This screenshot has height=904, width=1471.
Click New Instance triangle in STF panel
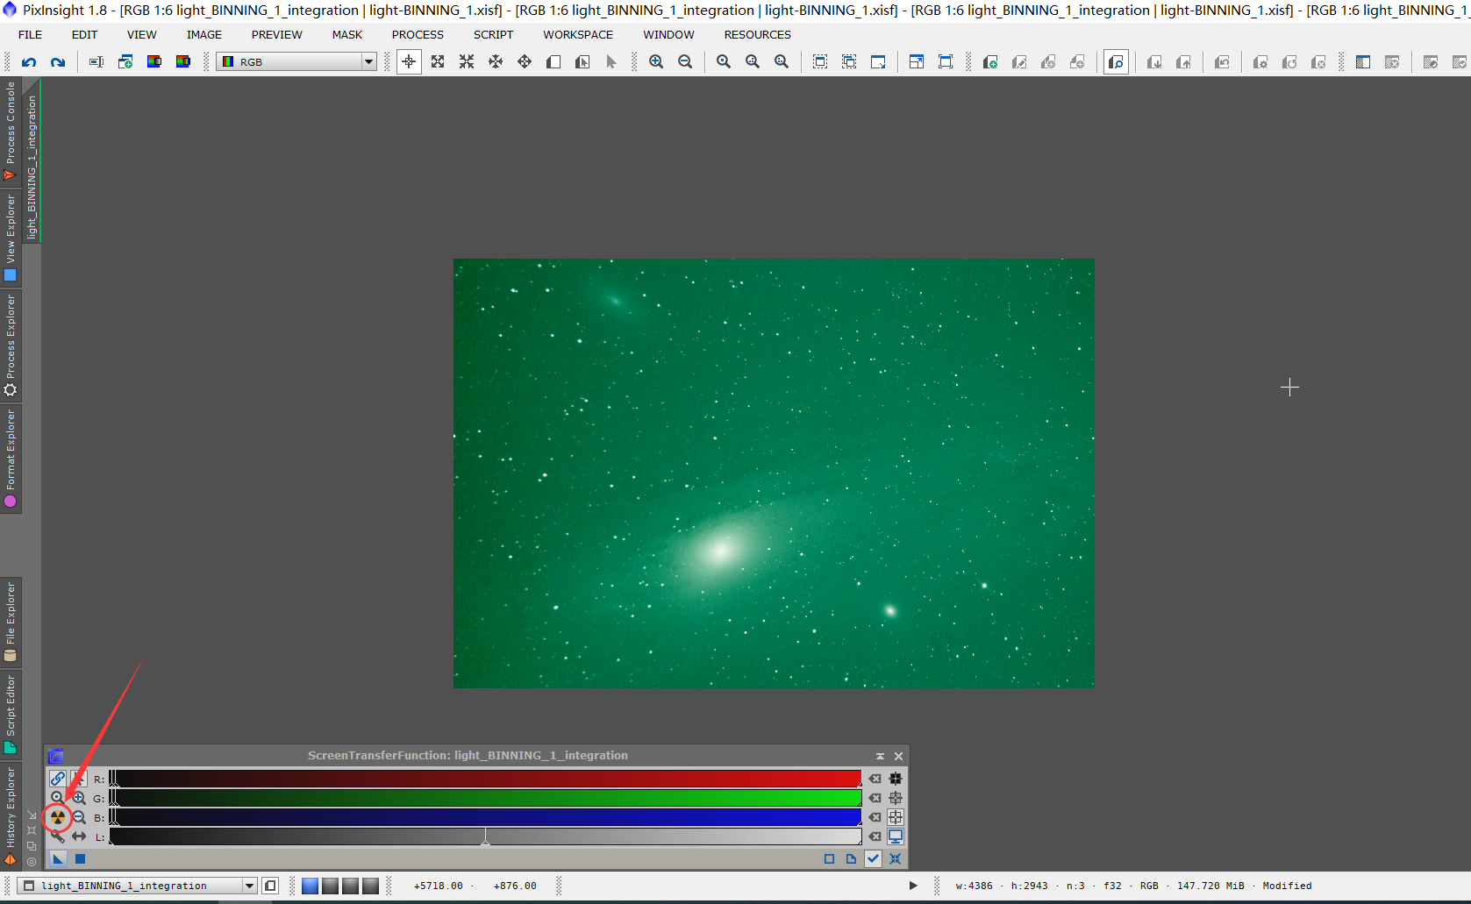pyautogui.click(x=58, y=859)
